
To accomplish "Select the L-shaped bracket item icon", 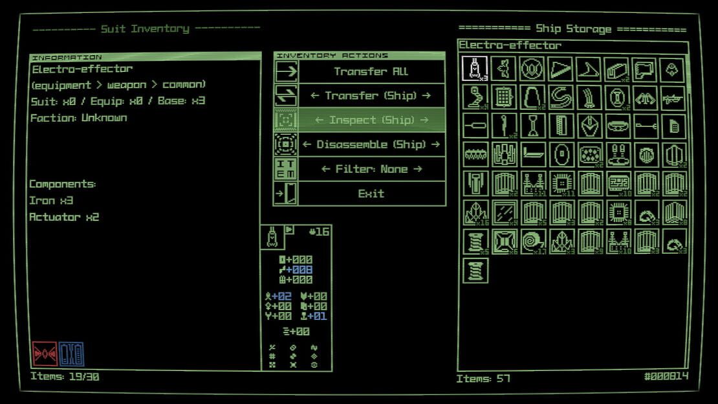I will click(x=532, y=155).
